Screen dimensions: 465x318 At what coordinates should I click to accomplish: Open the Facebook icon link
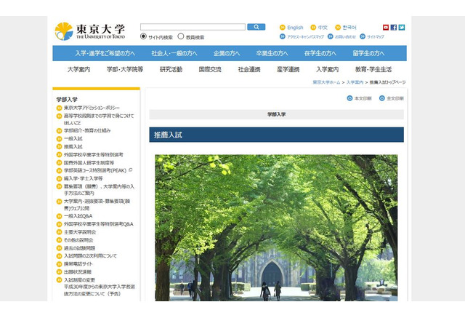[393, 28]
